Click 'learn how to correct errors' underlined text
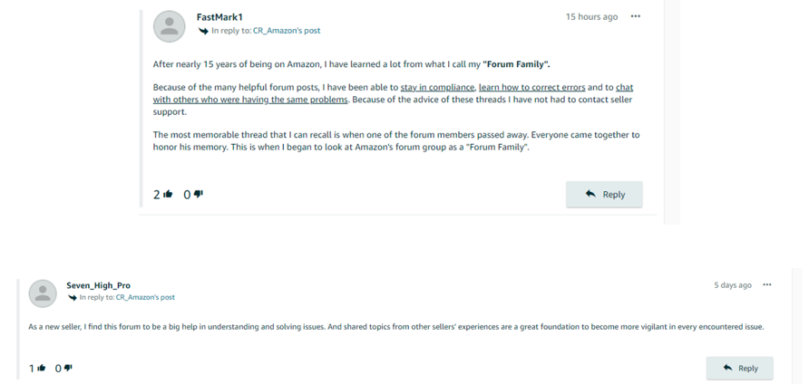809x384 pixels. pyautogui.click(x=532, y=88)
